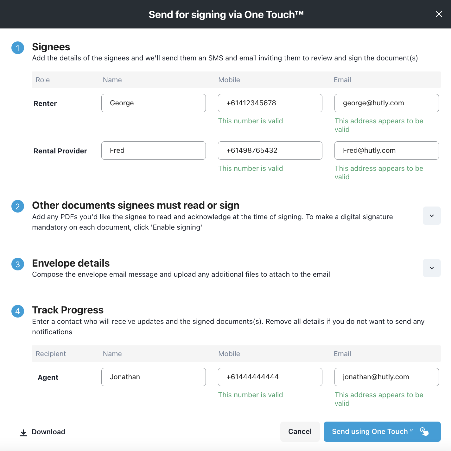Click the step 1 Signees badge
The width and height of the screenshot is (451, 451).
(x=18, y=48)
